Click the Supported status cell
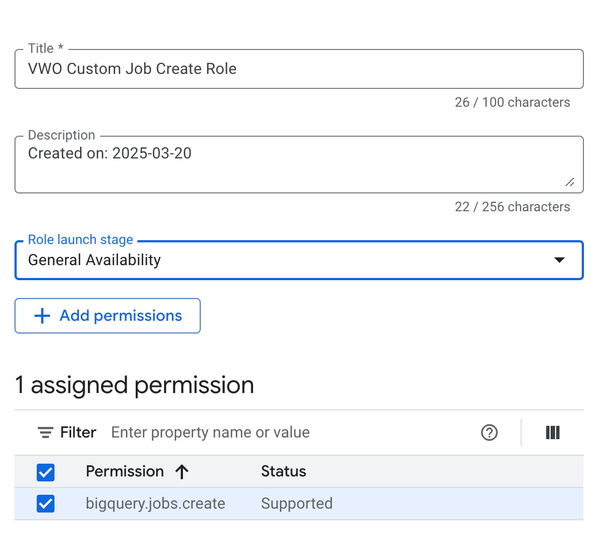The image size is (614, 537). click(x=297, y=503)
